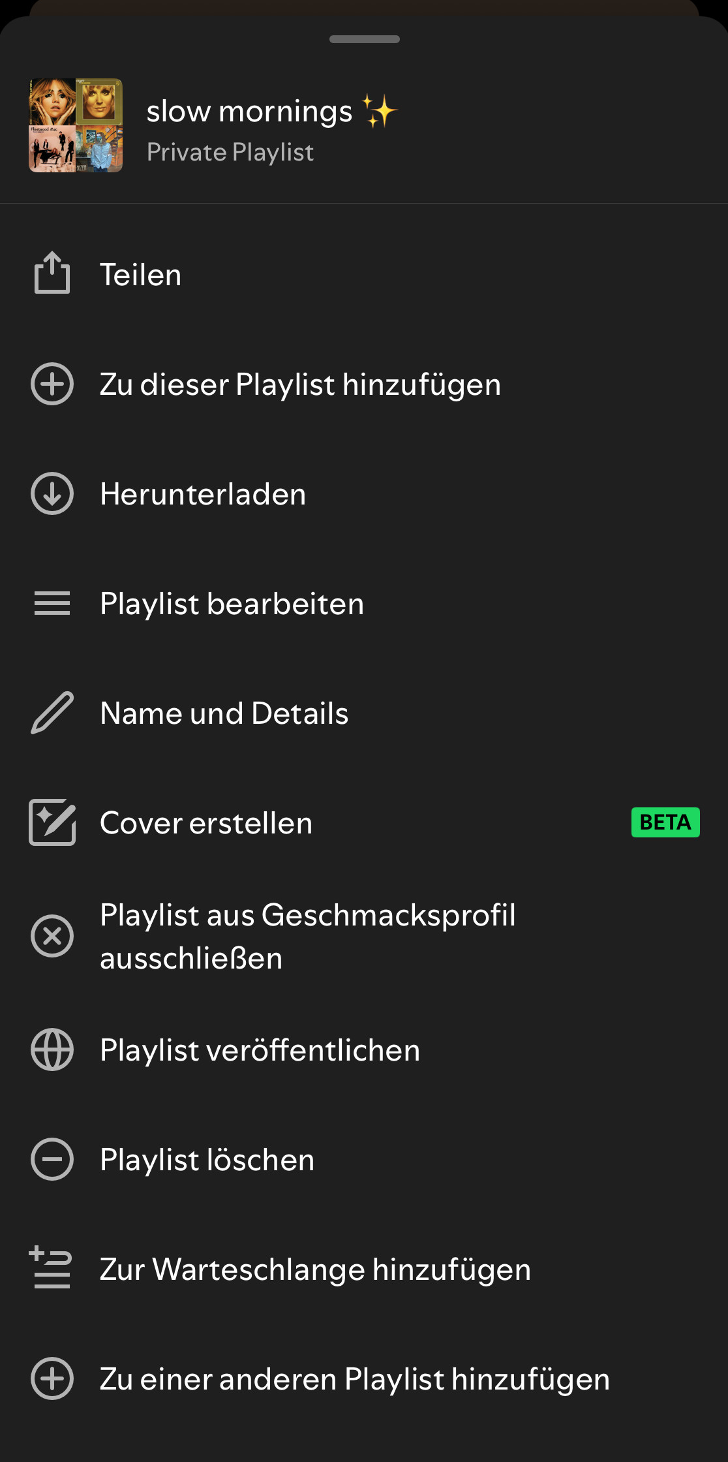Tap the plus circle icon for adding to this playlist
Screen dimensions: 728x1462
tap(52, 384)
